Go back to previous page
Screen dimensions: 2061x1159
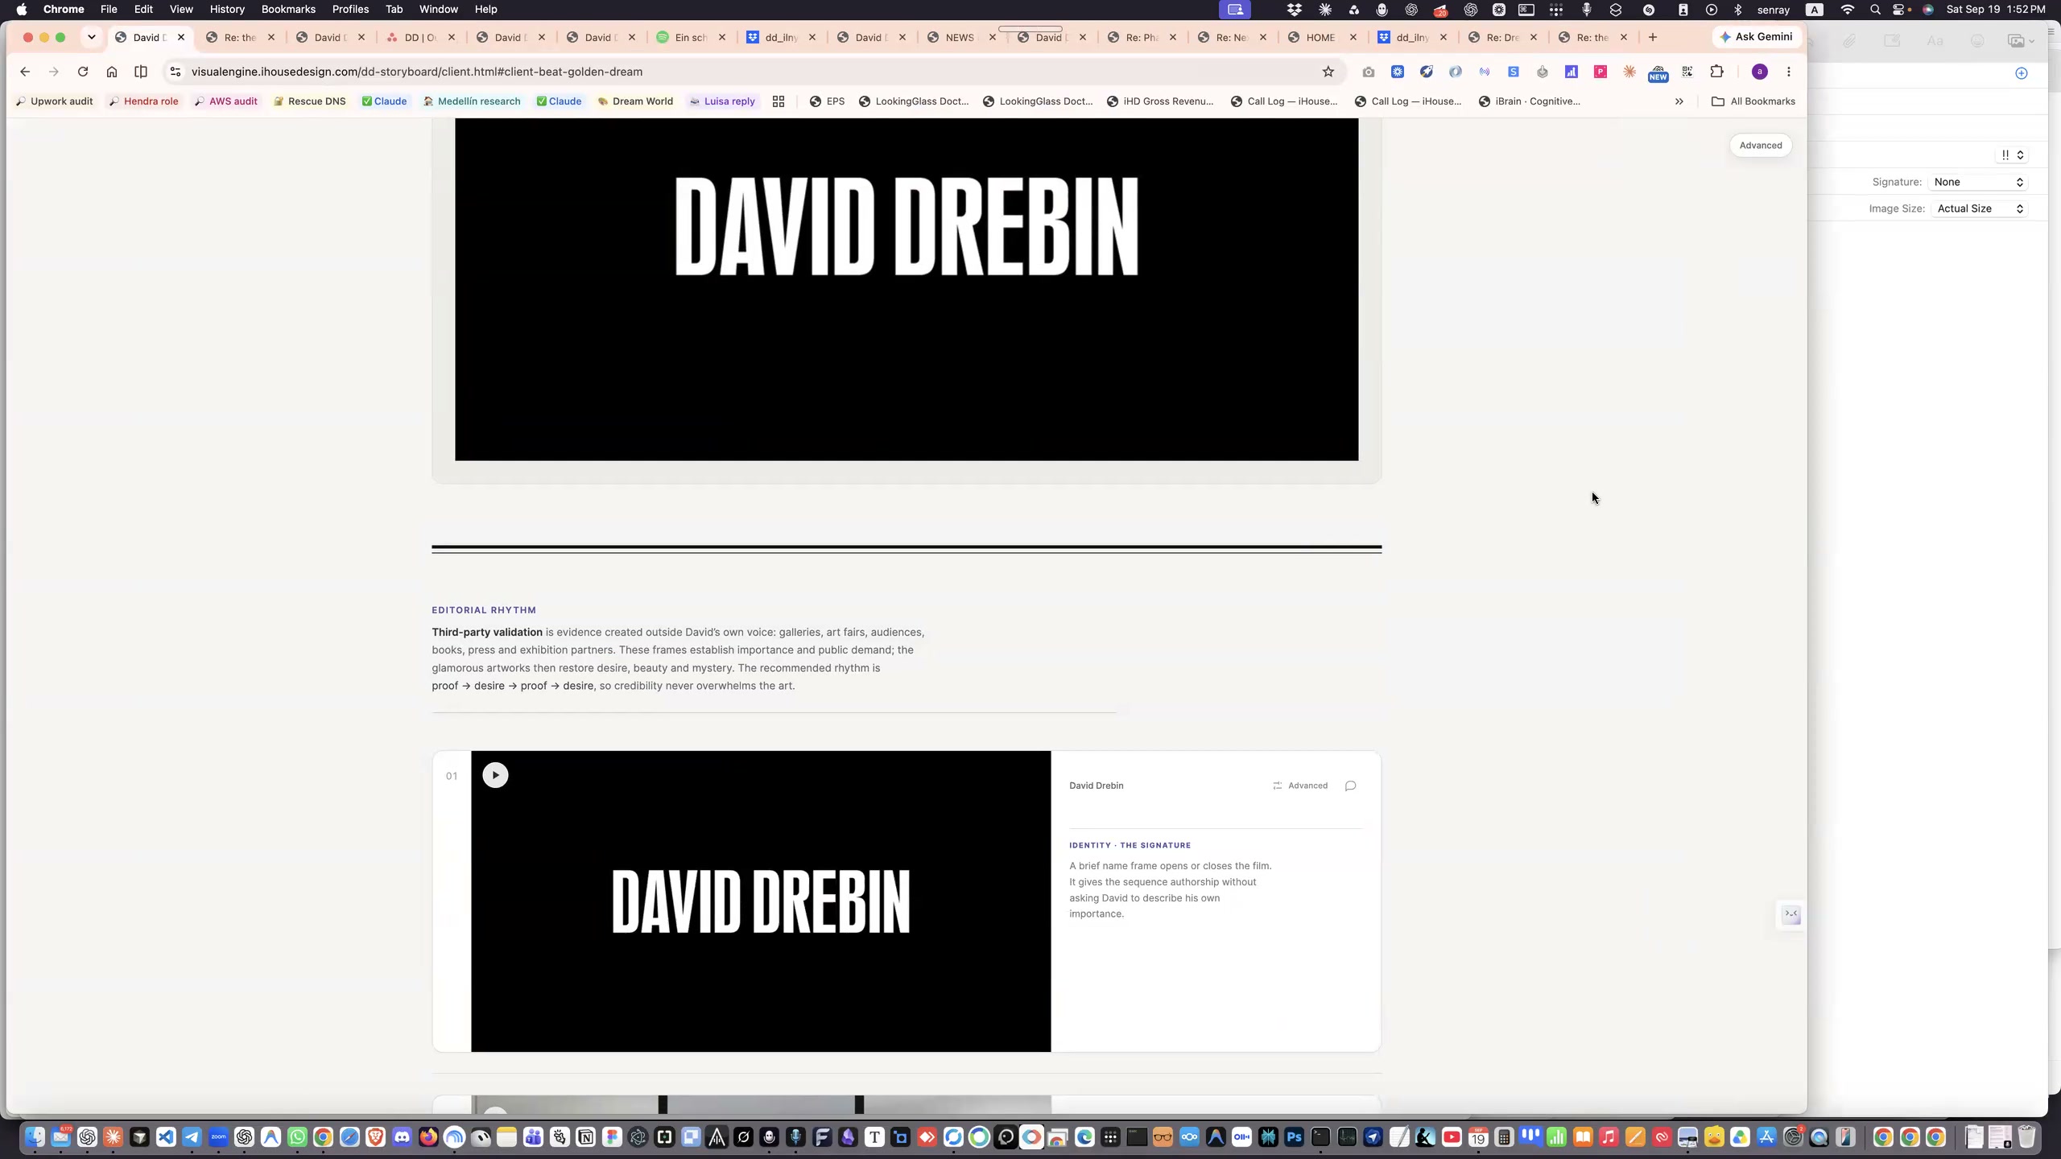(25, 72)
